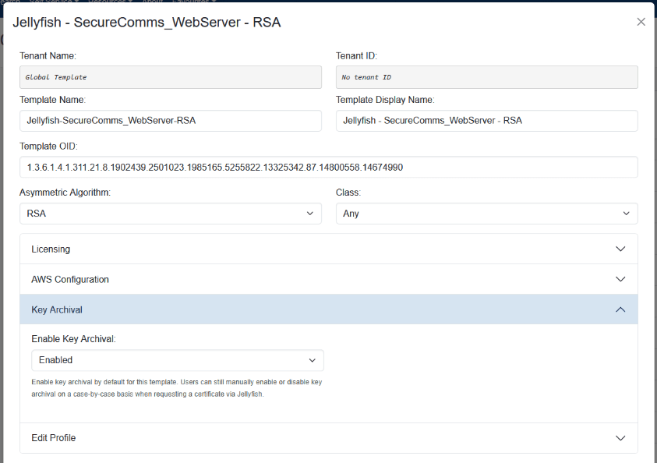The width and height of the screenshot is (657, 463).
Task: Open the Class dropdown showing Any
Action: (487, 214)
